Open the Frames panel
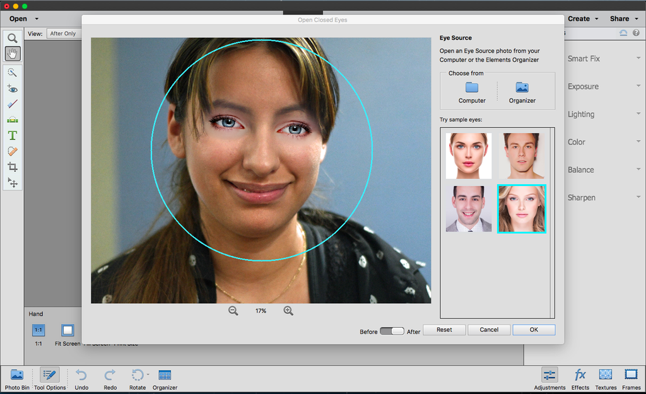The height and width of the screenshot is (394, 646). click(631, 377)
